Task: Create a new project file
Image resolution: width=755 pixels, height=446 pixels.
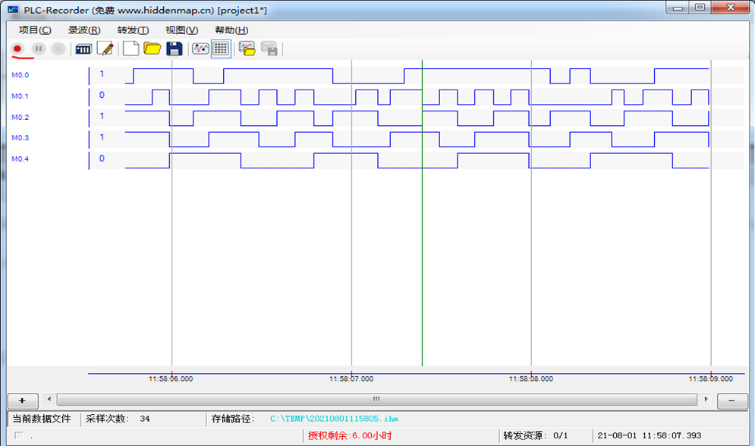Action: [131, 49]
